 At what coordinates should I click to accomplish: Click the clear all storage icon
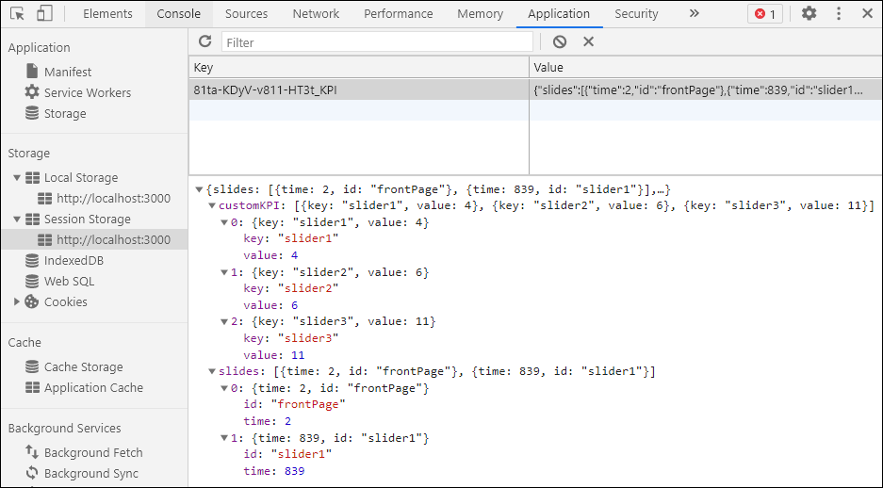[x=560, y=41]
